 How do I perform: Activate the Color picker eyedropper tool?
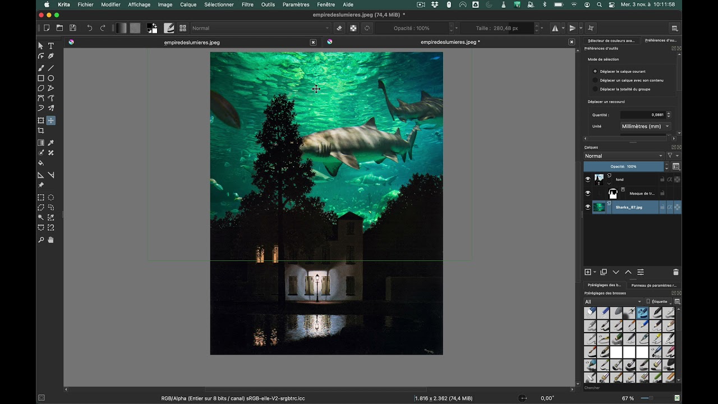click(50, 143)
